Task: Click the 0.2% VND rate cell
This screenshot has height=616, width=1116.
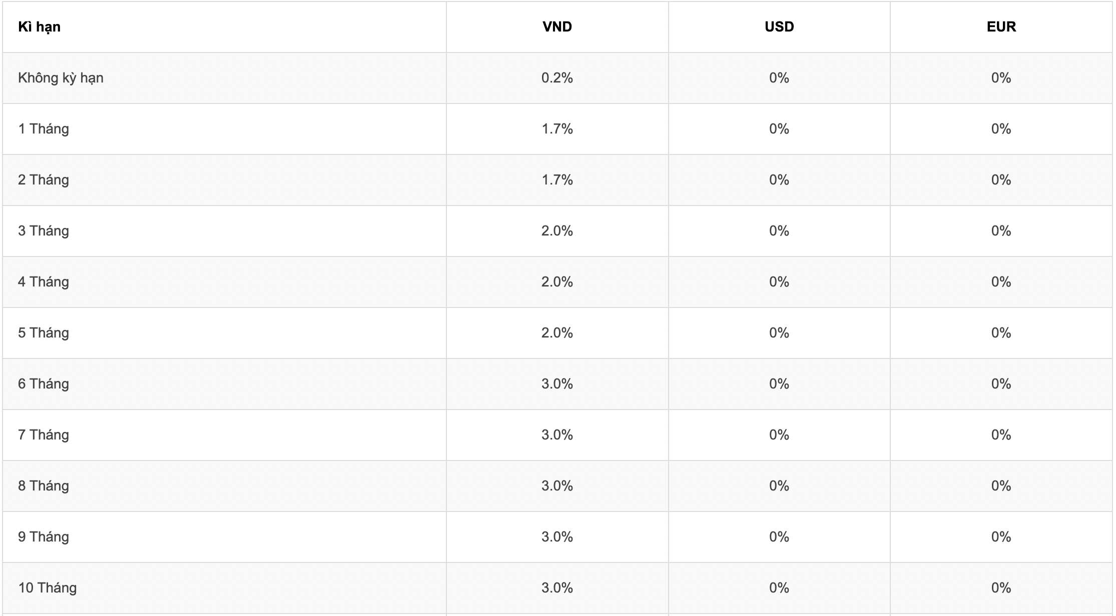Action: pyautogui.click(x=557, y=78)
